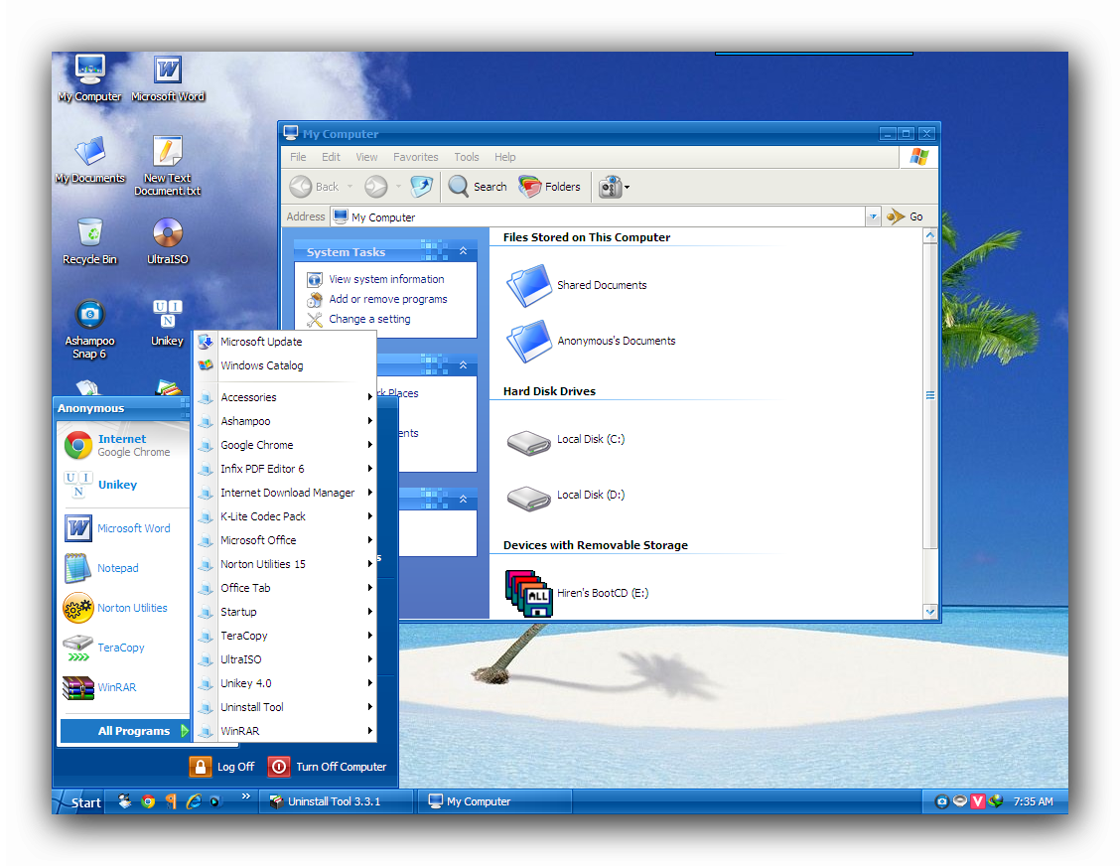This screenshot has width=1120, height=866.
Task: Click the Log Off button
Action: pyautogui.click(x=222, y=767)
